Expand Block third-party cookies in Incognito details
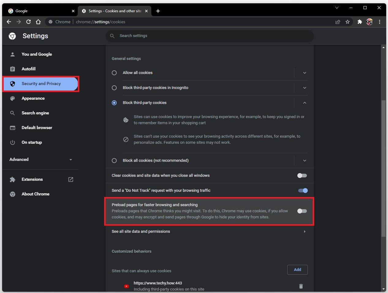Image resolution: width=388 pixels, height=293 pixels. (x=304, y=88)
